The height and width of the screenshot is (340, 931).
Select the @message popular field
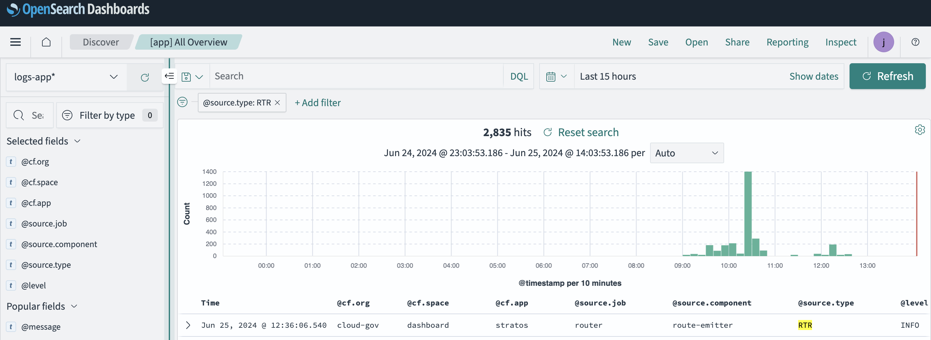point(41,327)
